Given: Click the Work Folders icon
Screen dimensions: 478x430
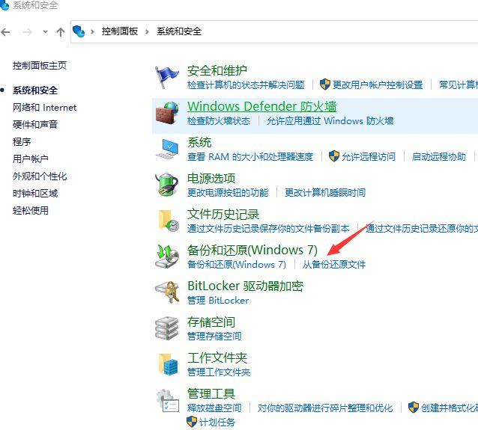Looking at the screenshot, I should (x=169, y=364).
